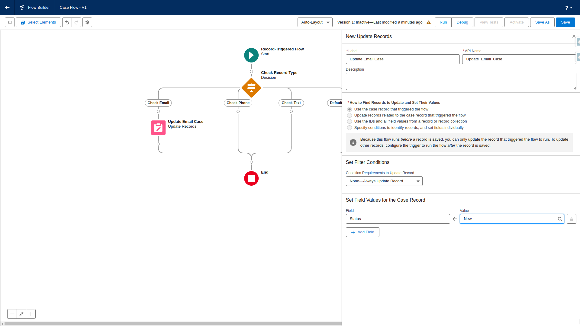
Task: Toggle the left toolbox panel icon
Action: point(10,22)
